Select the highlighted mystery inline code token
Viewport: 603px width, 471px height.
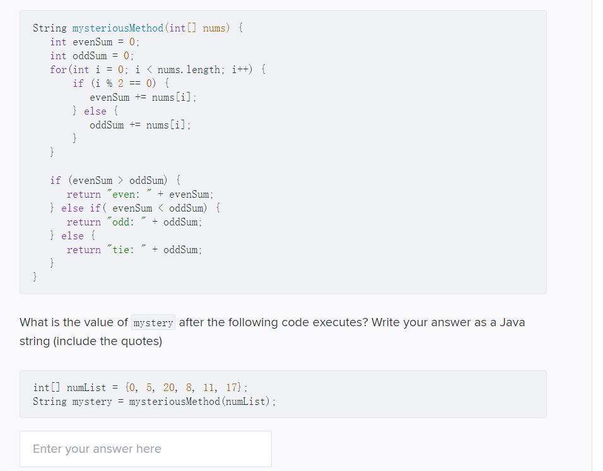click(153, 322)
